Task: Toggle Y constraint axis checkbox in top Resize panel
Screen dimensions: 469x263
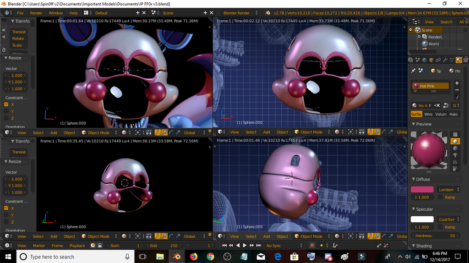Action: 6,111
